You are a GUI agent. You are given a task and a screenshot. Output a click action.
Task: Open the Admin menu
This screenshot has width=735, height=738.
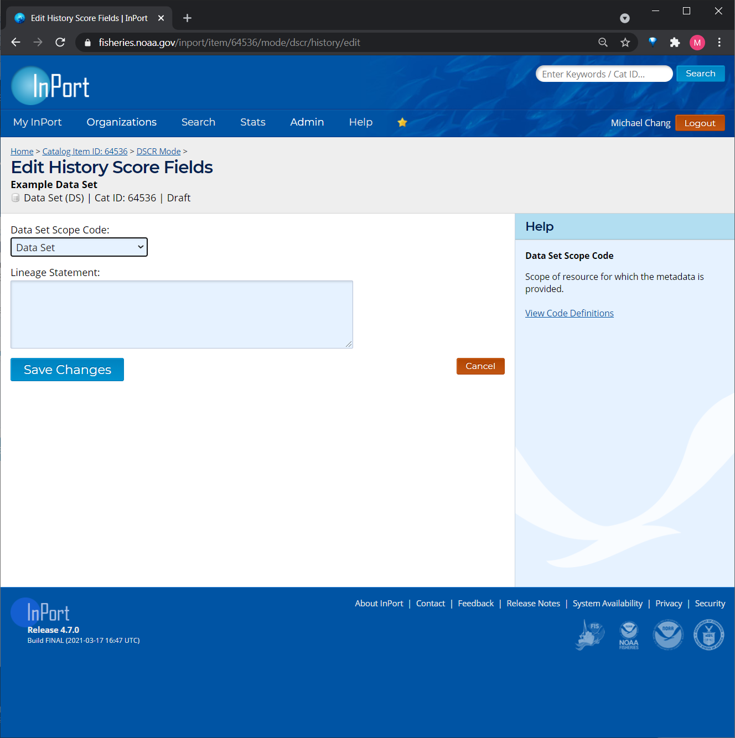tap(307, 122)
